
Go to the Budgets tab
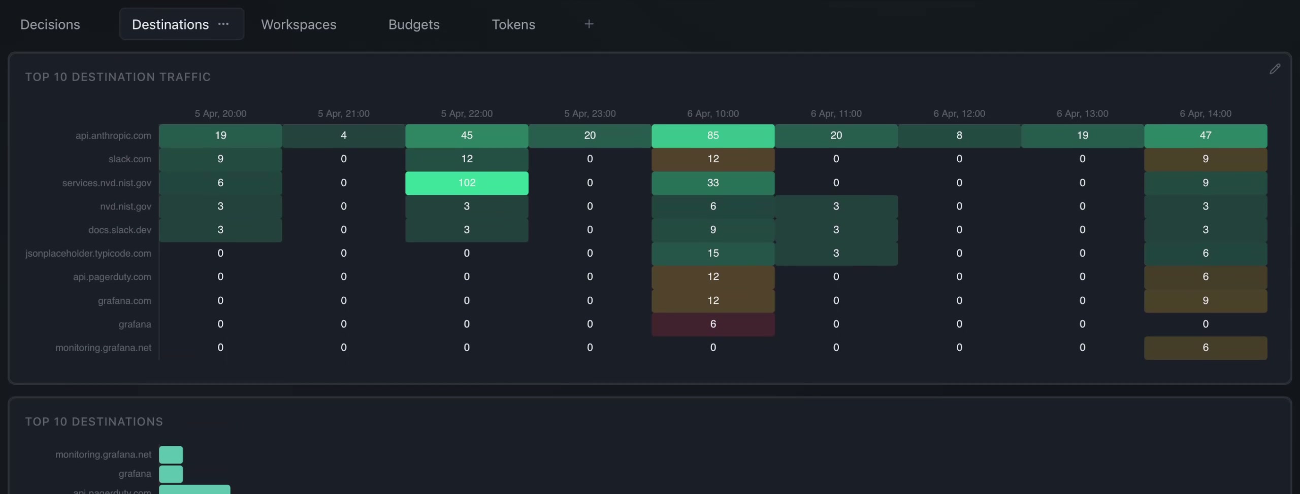pyautogui.click(x=414, y=24)
